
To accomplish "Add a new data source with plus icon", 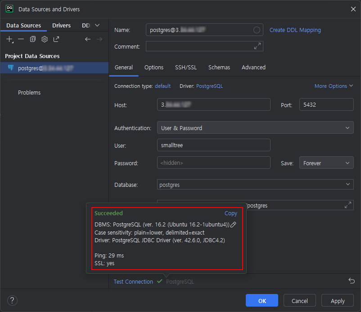I will click(x=9, y=39).
